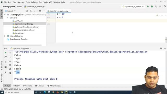Select Variables.py file
Viewport: 167px width, 94px height.
coord(20,33)
